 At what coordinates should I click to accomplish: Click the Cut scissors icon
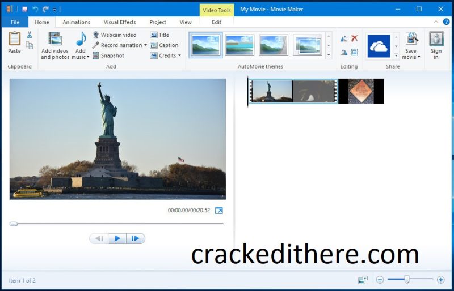tap(30, 35)
